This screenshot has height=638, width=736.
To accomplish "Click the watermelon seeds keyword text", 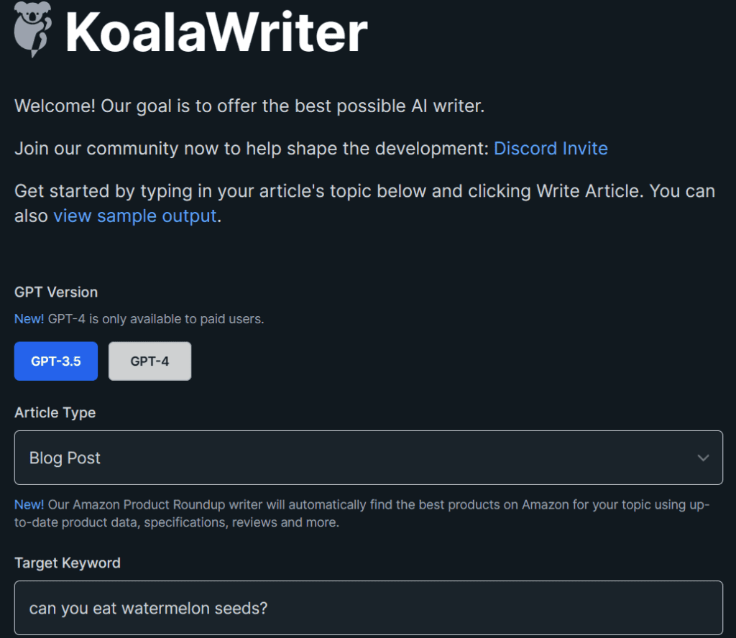I will (x=147, y=608).
